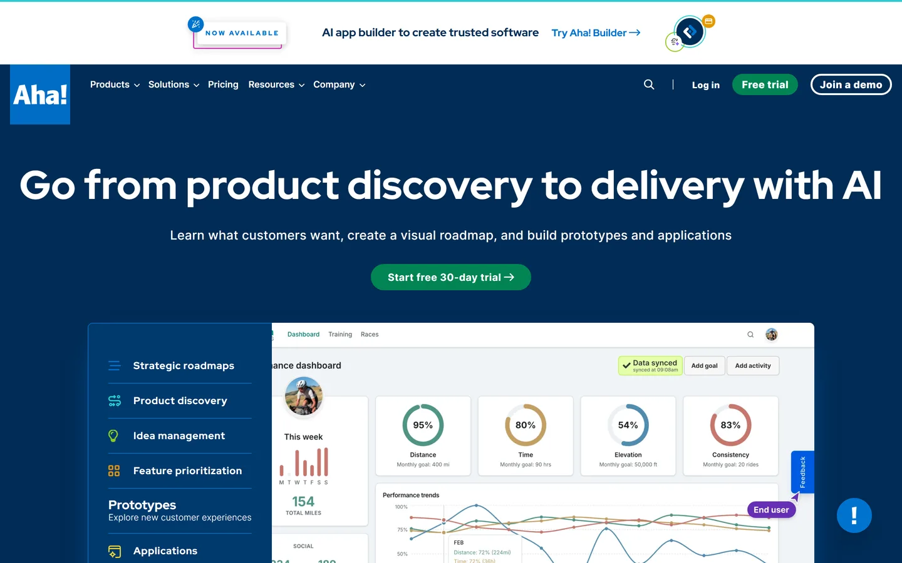
Task: Click the Aha! Builder circular diamond icon
Action: (x=690, y=32)
